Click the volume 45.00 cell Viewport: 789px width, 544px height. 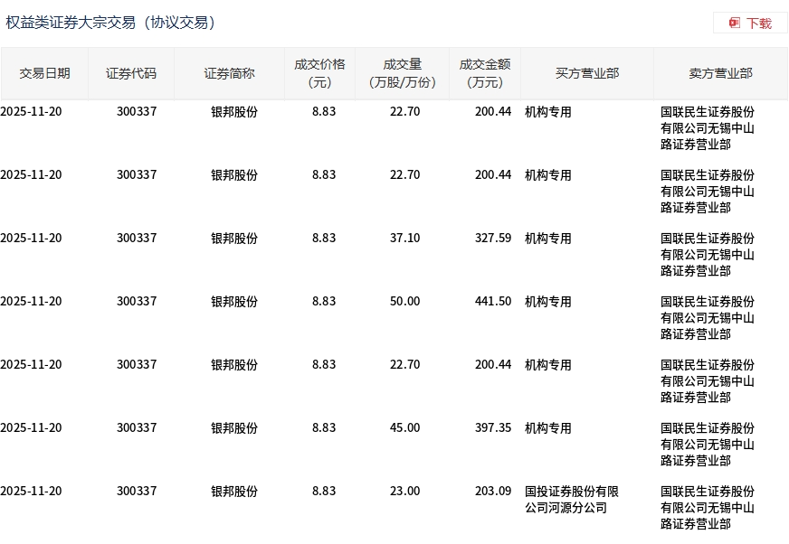coord(404,427)
